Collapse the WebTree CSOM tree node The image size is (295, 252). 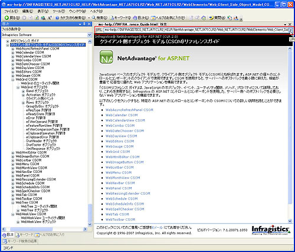coord(13,203)
